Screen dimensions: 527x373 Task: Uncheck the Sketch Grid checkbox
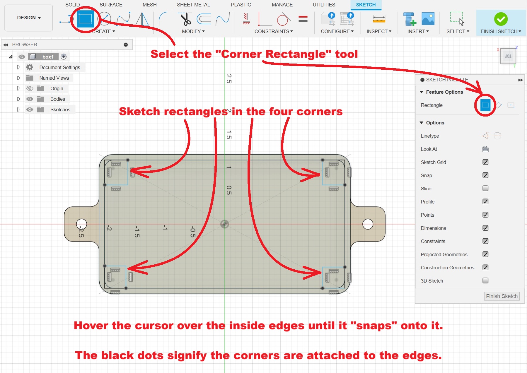pyautogui.click(x=485, y=162)
